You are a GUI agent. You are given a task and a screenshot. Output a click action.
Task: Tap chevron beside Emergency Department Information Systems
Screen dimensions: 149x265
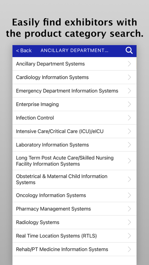tap(130, 91)
